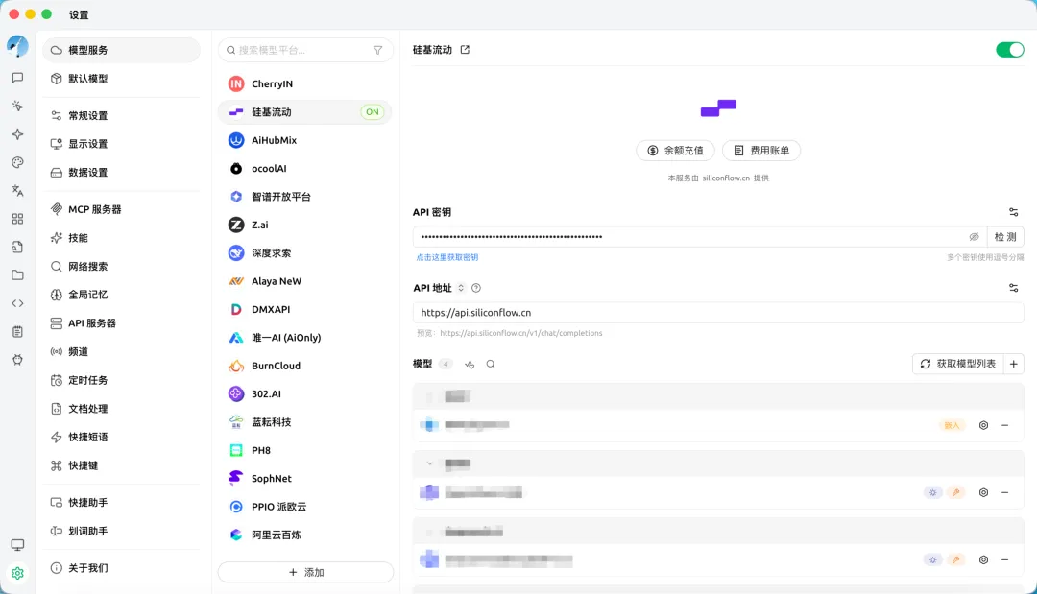Select 智谱开放平台 provider in the list
The width and height of the screenshot is (1037, 594).
click(305, 197)
